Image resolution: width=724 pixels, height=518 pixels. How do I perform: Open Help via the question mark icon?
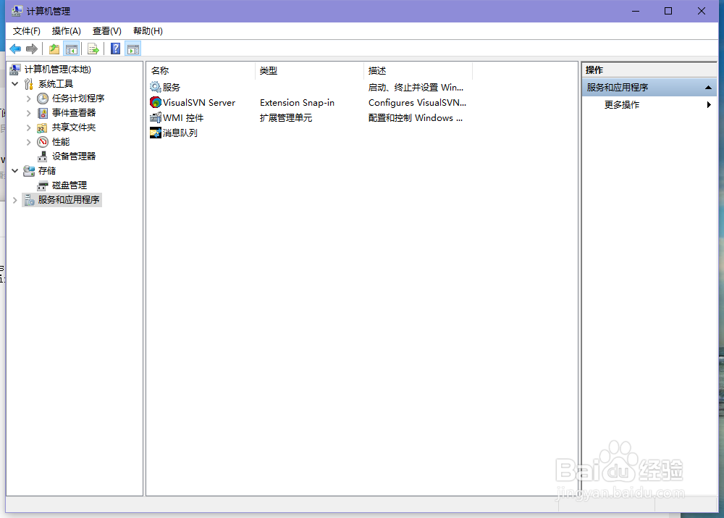pyautogui.click(x=115, y=49)
